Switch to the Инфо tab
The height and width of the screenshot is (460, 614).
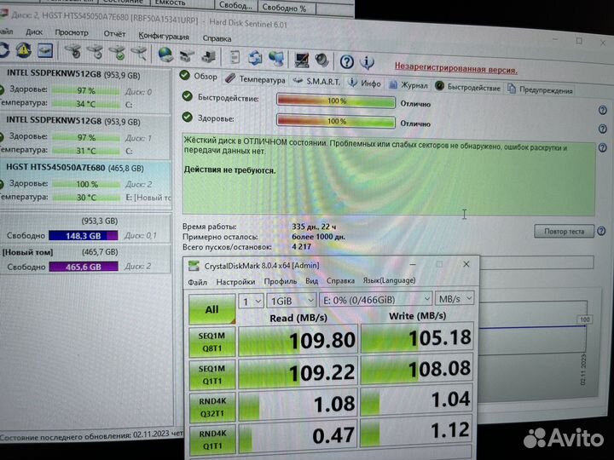[365, 83]
